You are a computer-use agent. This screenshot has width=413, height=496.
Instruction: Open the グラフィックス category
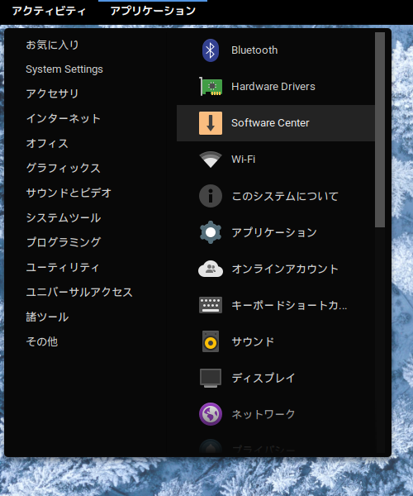click(x=64, y=168)
